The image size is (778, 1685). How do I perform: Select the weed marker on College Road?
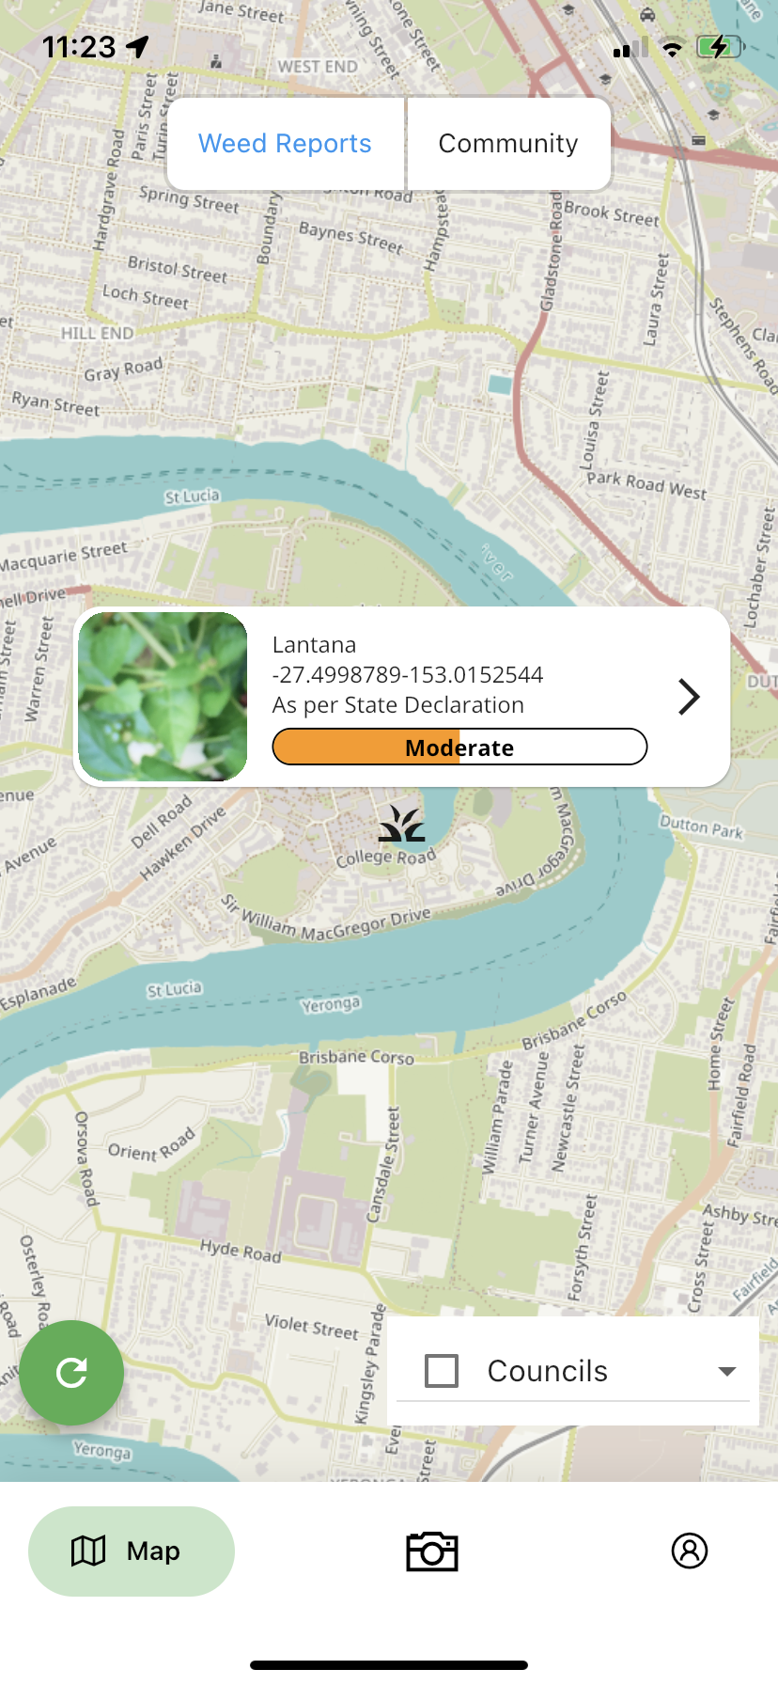[401, 825]
